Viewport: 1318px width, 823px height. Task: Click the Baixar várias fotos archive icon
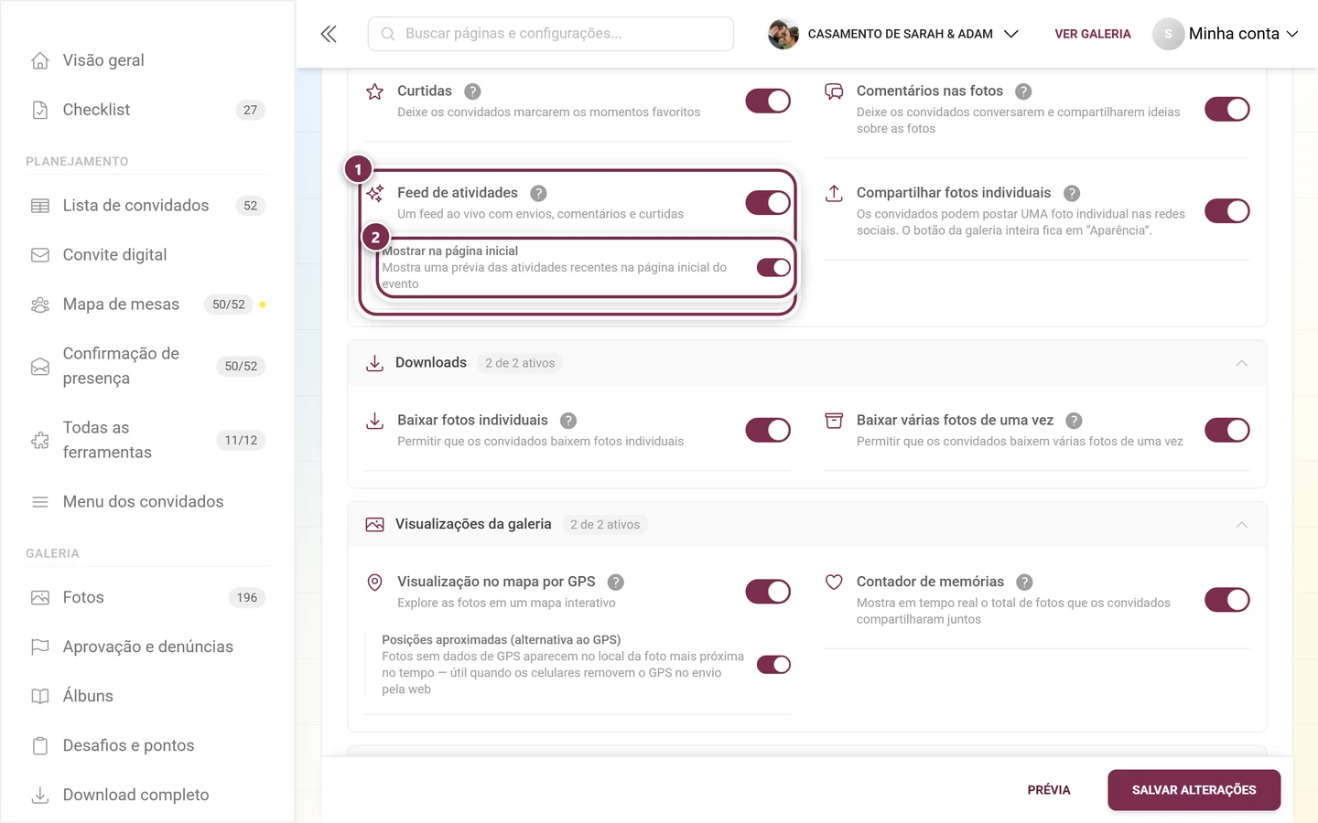[834, 421]
